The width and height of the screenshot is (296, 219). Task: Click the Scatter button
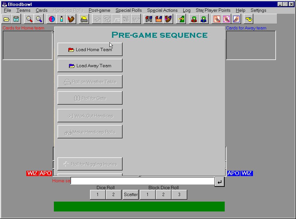[131, 194]
